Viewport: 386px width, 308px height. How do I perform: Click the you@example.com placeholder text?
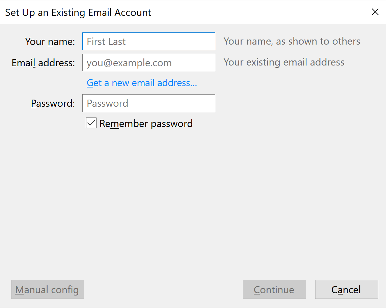129,63
